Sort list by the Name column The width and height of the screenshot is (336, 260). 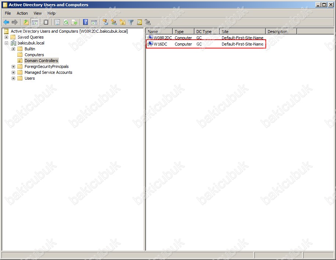[159, 32]
